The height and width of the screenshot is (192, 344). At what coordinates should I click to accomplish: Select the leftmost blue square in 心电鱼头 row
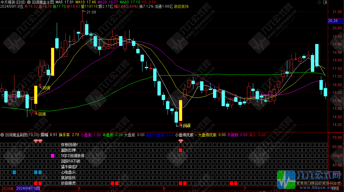coord(14,172)
